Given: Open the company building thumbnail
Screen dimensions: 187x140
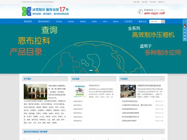Looking at the screenshot, I should coord(35,92).
